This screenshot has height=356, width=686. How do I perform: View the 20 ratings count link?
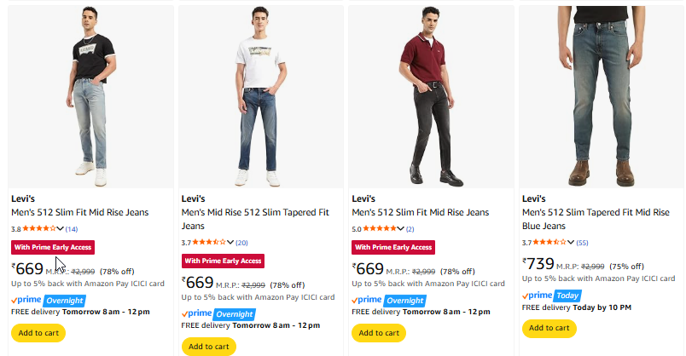[242, 243]
